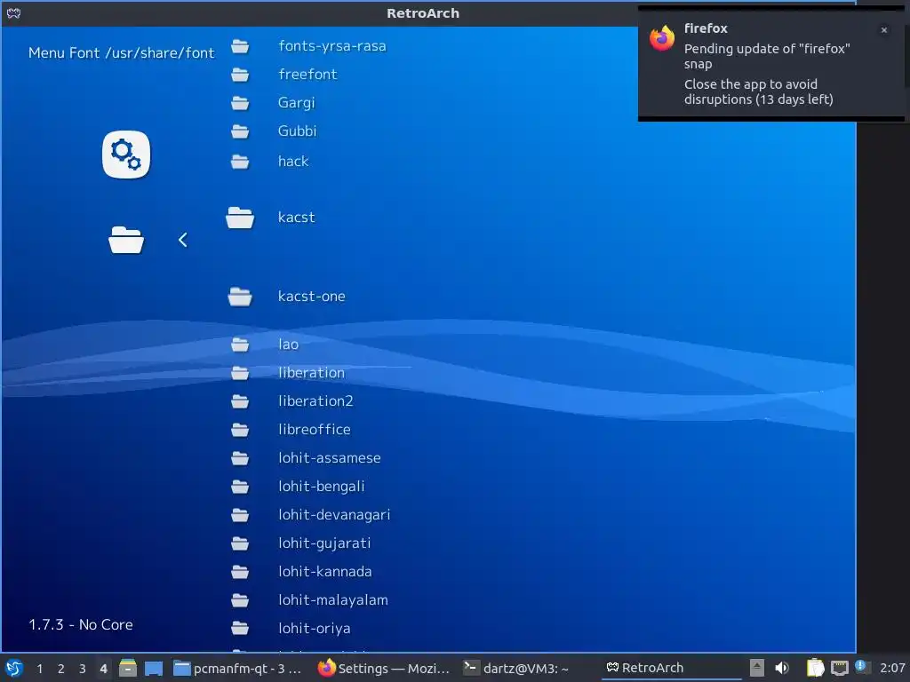This screenshot has height=682, width=910.
Task: Switch to virtual desktop 2
Action: click(61, 669)
